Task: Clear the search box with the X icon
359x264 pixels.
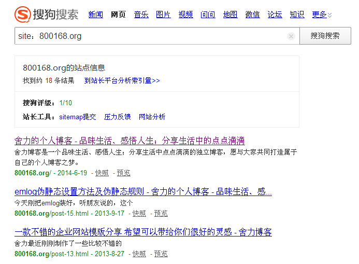Action: coord(291,36)
